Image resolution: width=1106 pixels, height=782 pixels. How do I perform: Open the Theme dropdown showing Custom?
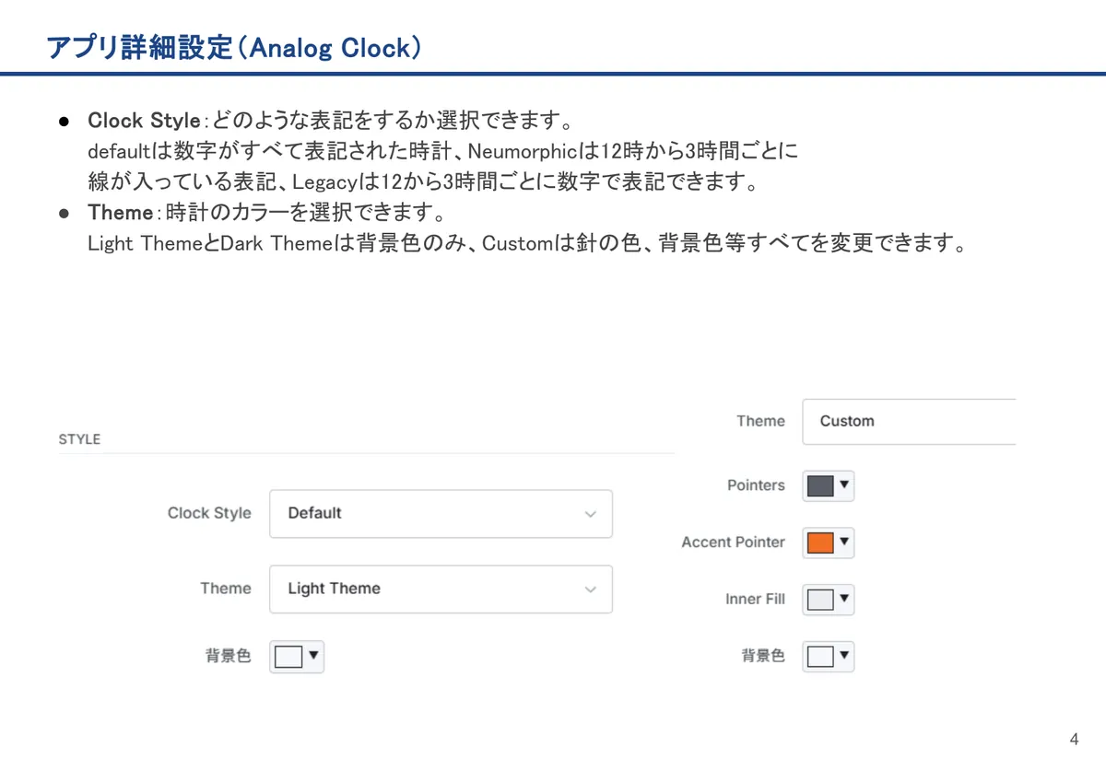pos(909,421)
